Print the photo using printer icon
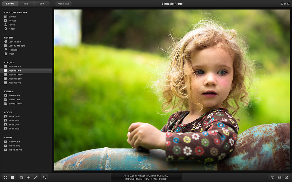 click(279, 177)
